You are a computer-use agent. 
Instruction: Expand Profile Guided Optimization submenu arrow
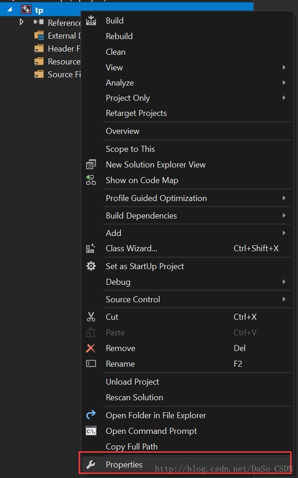pyautogui.click(x=284, y=198)
